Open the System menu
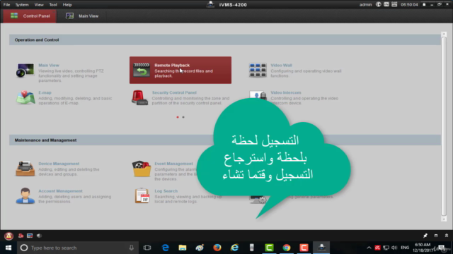The image size is (453, 254). click(x=22, y=5)
